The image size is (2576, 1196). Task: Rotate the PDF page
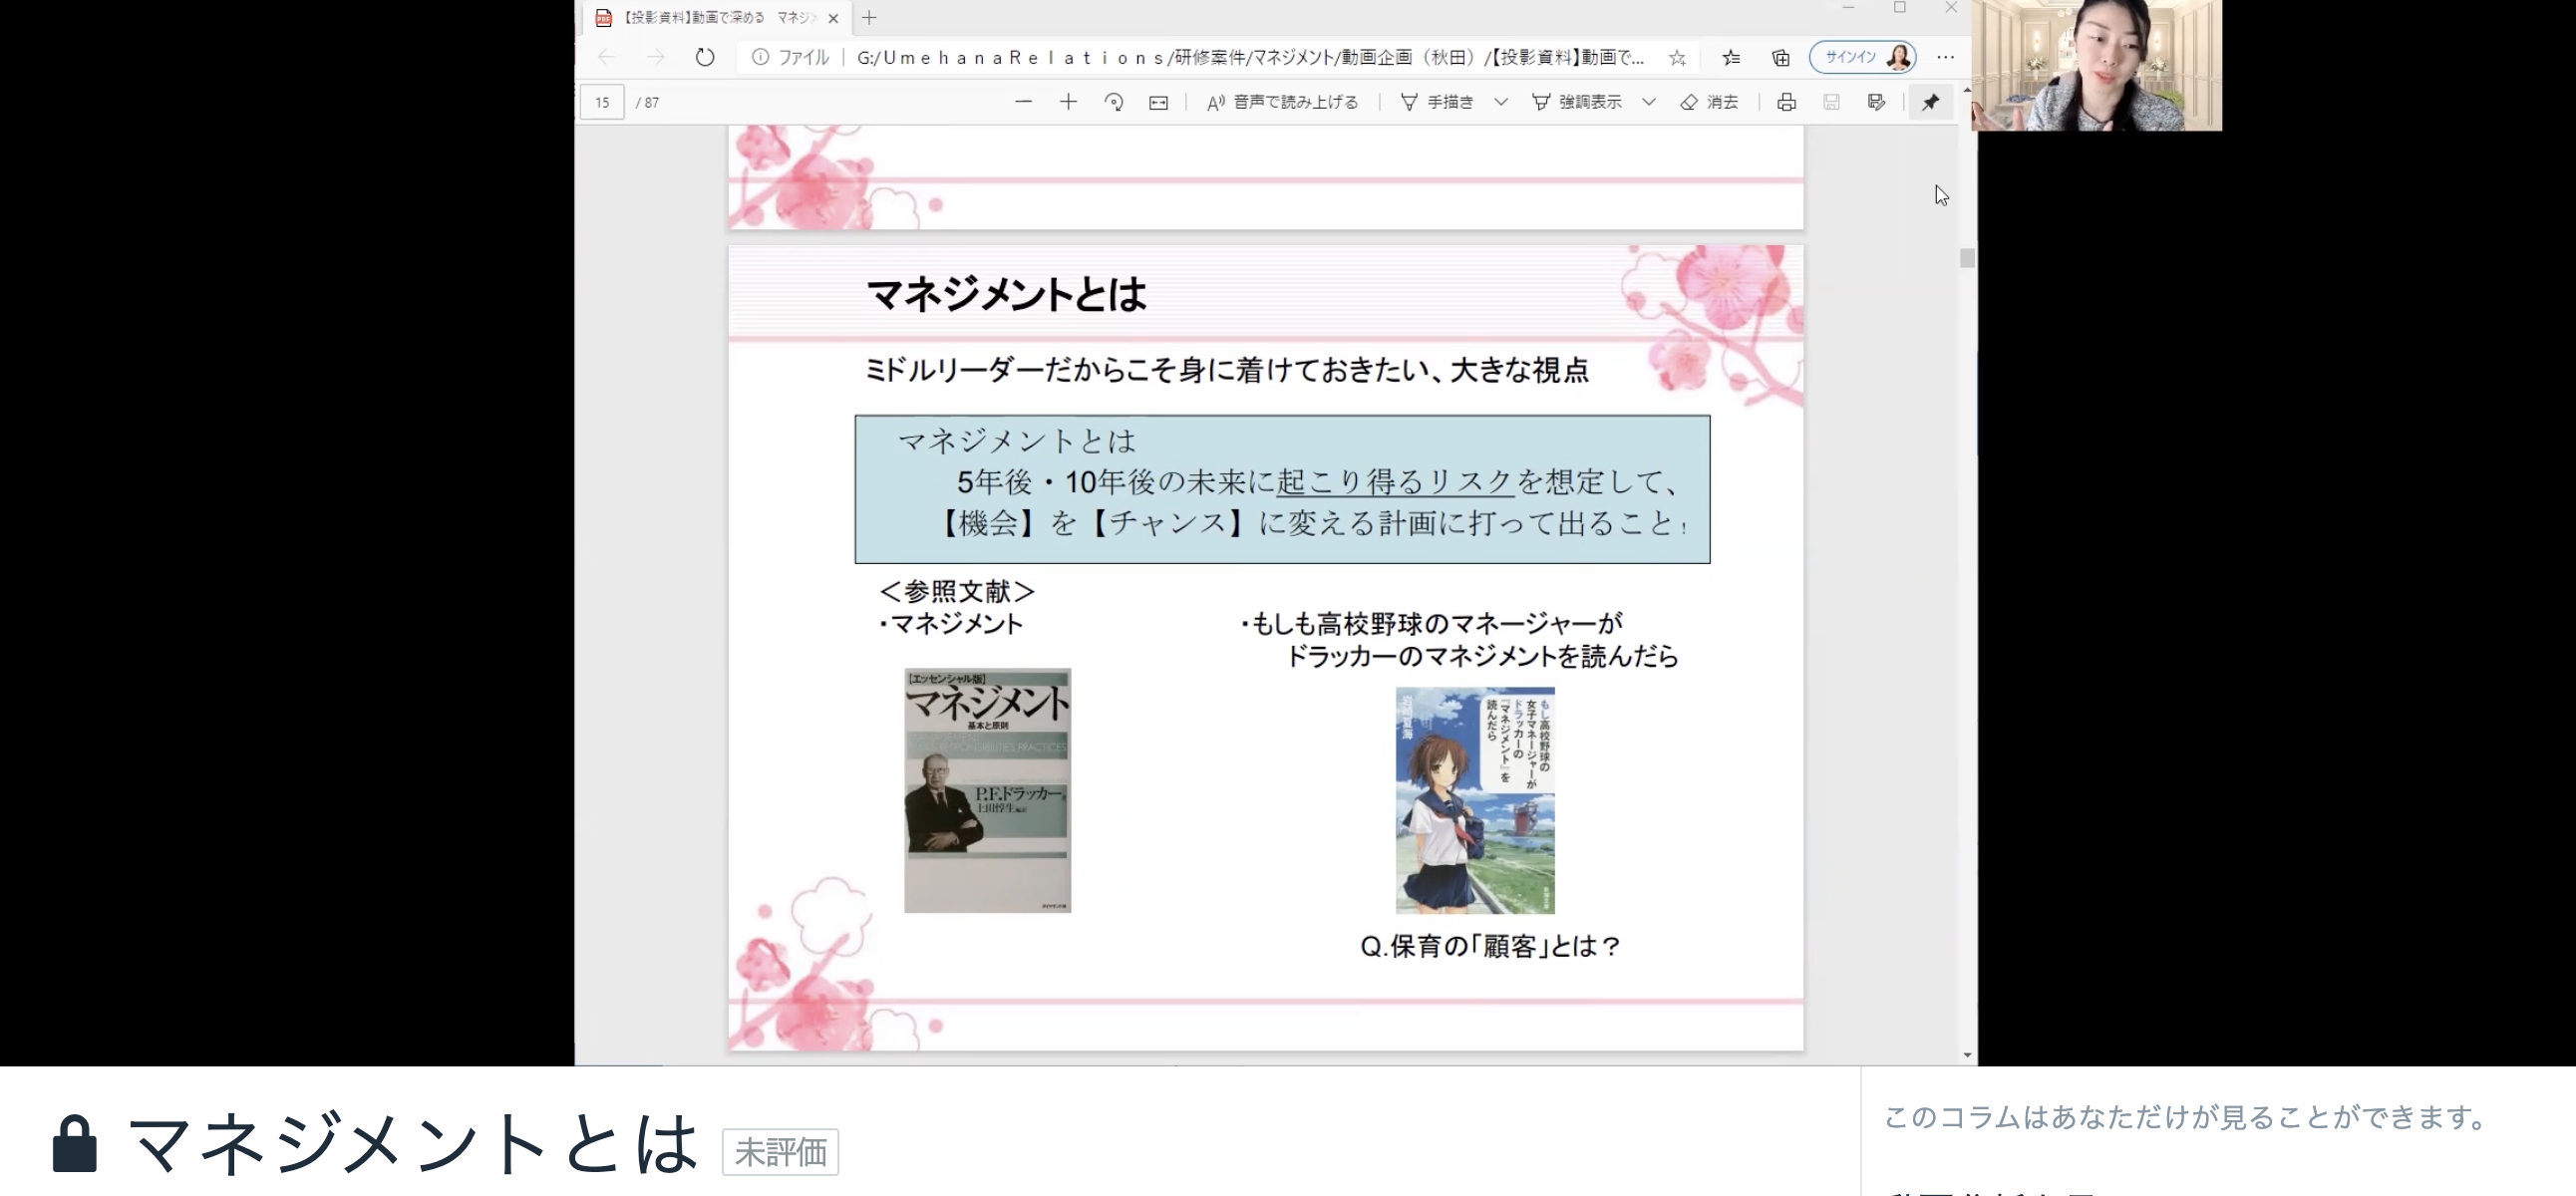[x=1113, y=102]
